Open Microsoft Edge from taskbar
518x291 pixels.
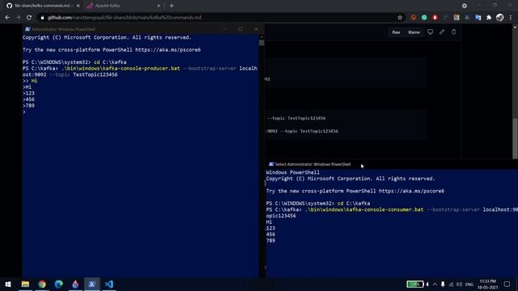click(59, 284)
